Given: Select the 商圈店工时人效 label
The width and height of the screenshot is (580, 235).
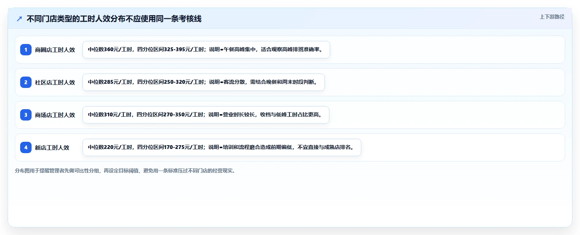Looking at the screenshot, I should [x=55, y=50].
